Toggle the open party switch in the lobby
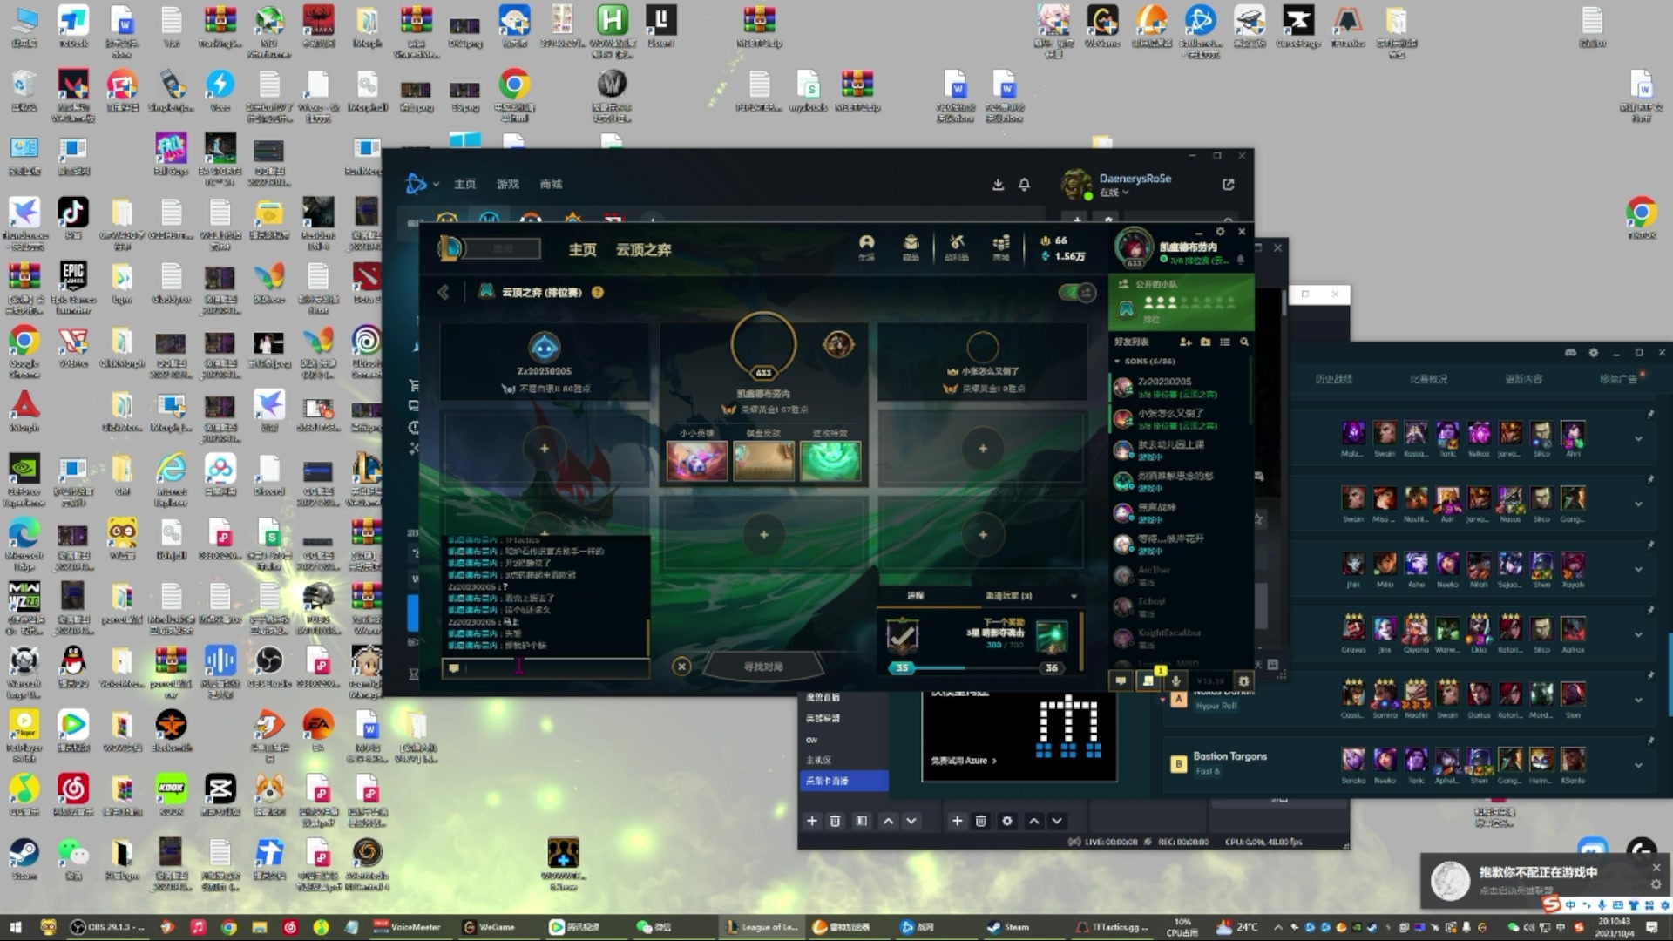 click(1077, 293)
